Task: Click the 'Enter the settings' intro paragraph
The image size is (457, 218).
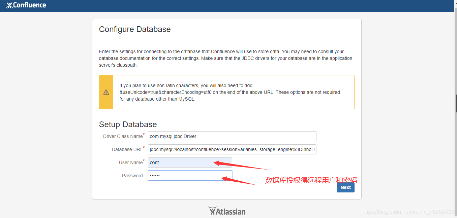Action: pos(226,58)
